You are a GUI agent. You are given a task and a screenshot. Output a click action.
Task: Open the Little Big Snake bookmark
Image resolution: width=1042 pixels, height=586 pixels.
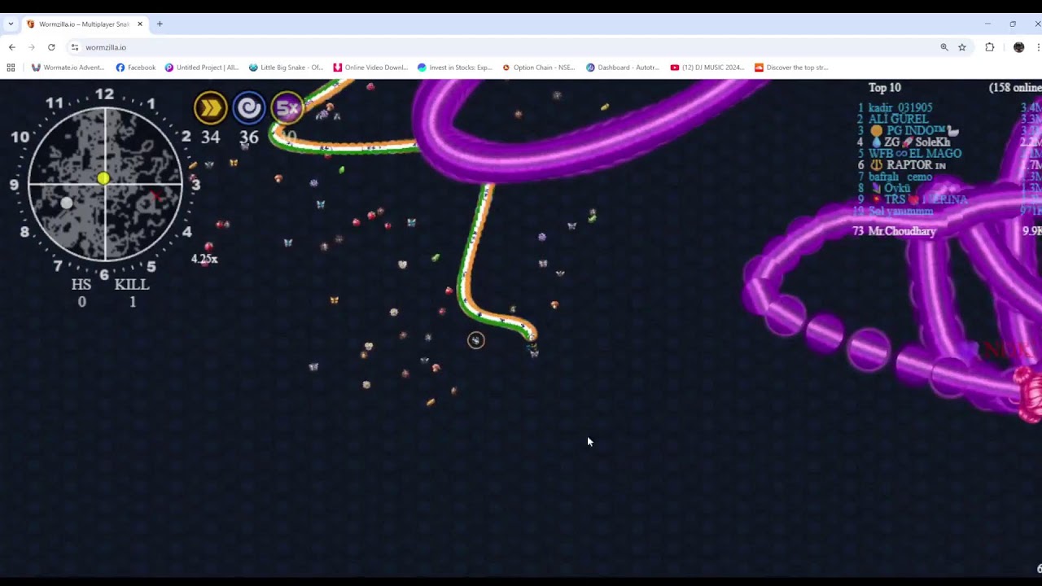coord(286,68)
